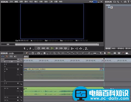
Task: Click the Vectorscope/Waveform icon
Action: coord(123,53)
